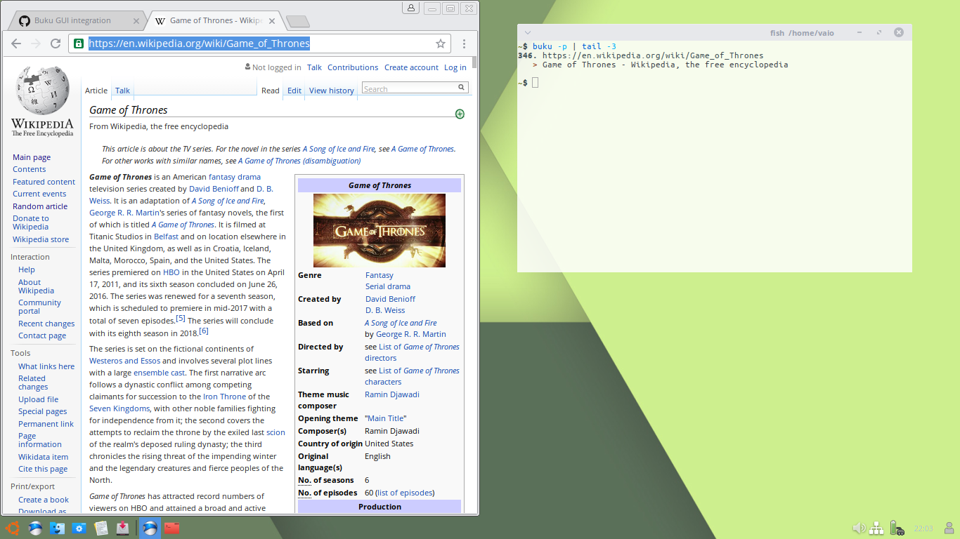Select the Article tab
The height and width of the screenshot is (539, 960).
96,91
